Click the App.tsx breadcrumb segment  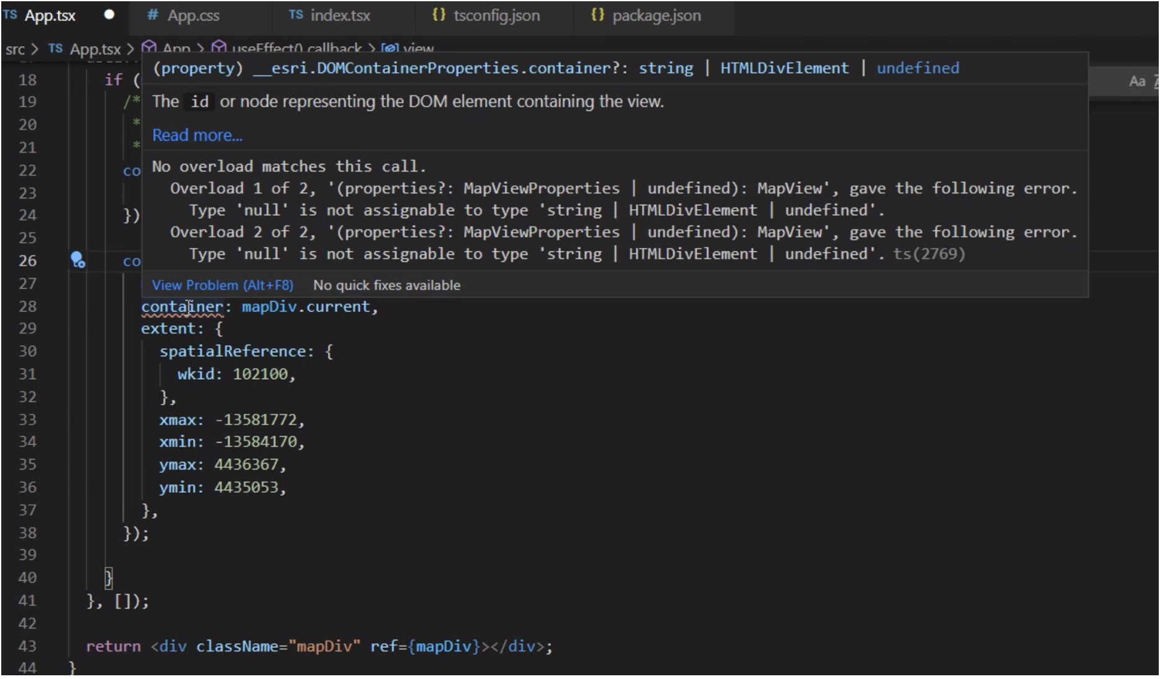click(95, 49)
